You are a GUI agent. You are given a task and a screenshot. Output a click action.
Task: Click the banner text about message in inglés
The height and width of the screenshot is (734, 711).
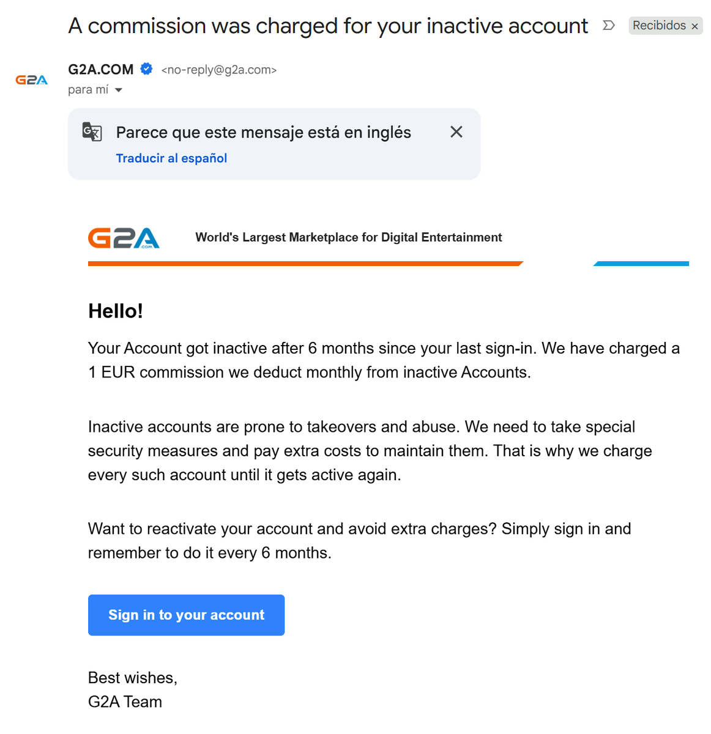264,133
